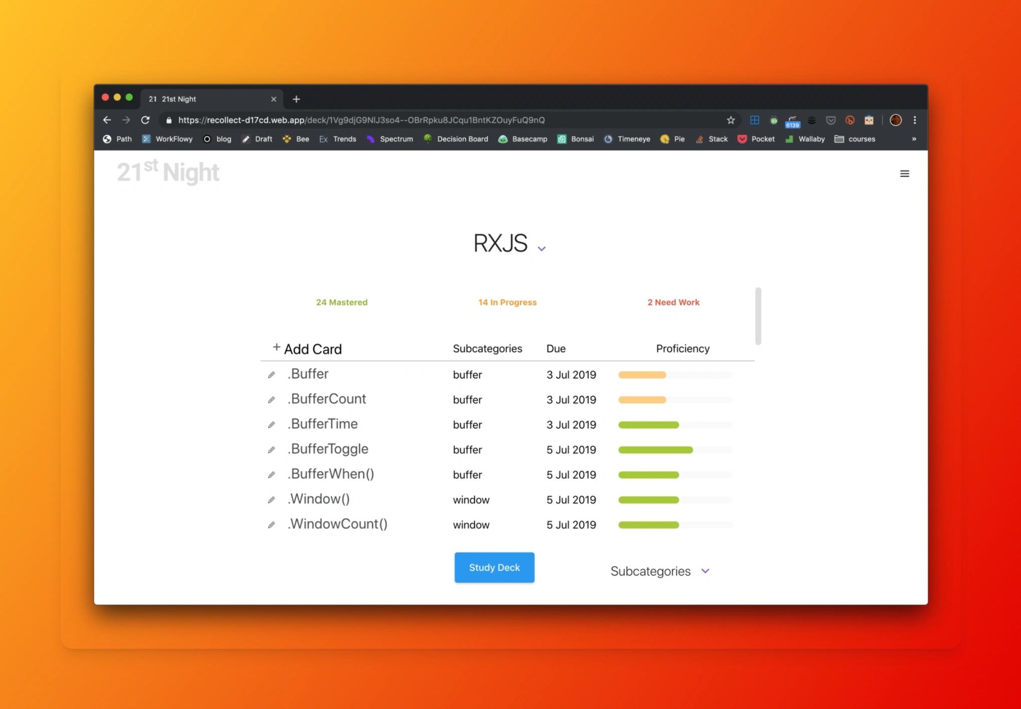Click the .BufferToggle proficiency bar
Viewport: 1021px width, 709px height.
pos(675,450)
